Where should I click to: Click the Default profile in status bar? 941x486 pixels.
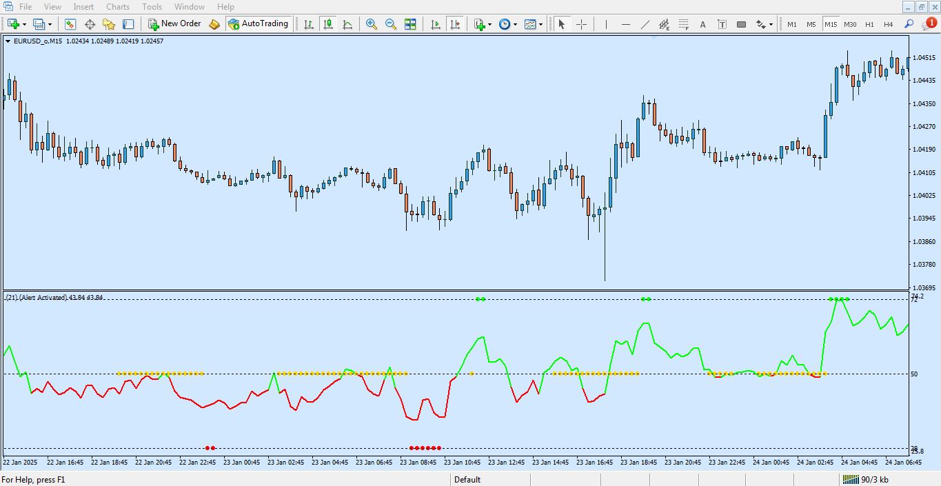467,480
